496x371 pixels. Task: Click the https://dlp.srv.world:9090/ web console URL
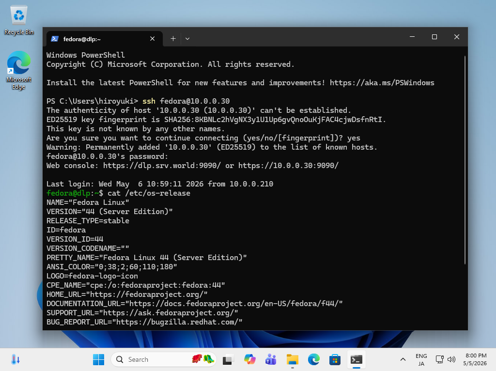coord(162,166)
